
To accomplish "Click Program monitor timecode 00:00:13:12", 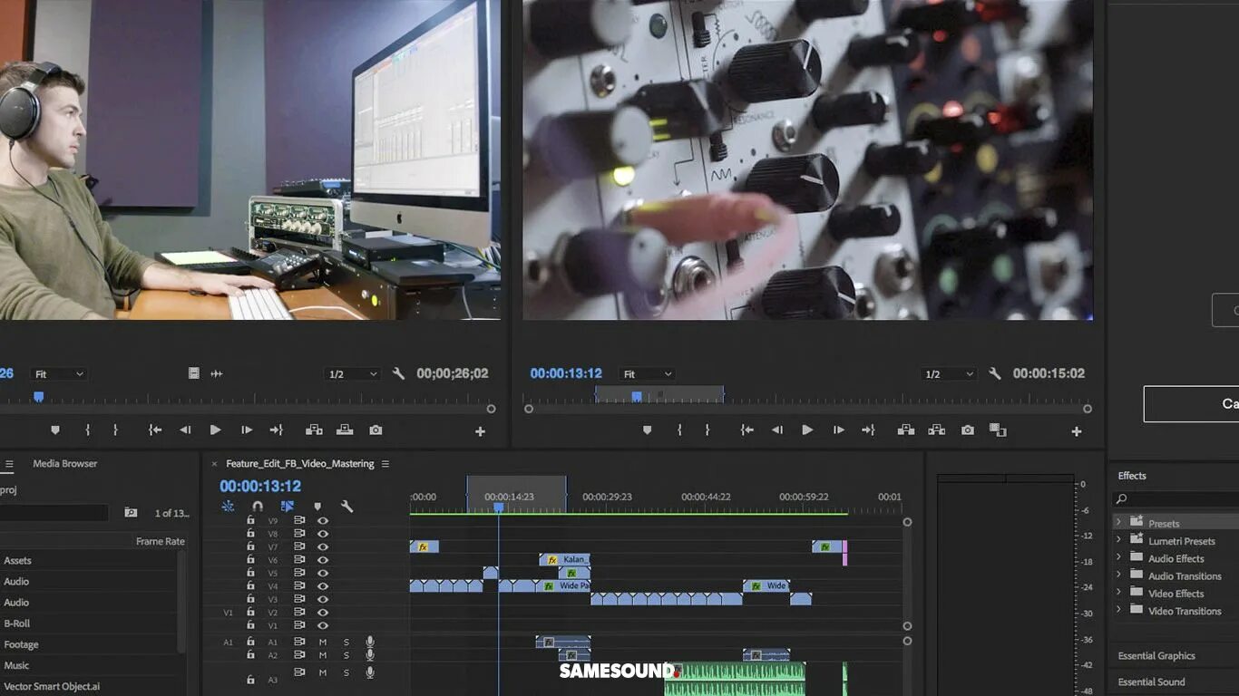I will point(566,373).
